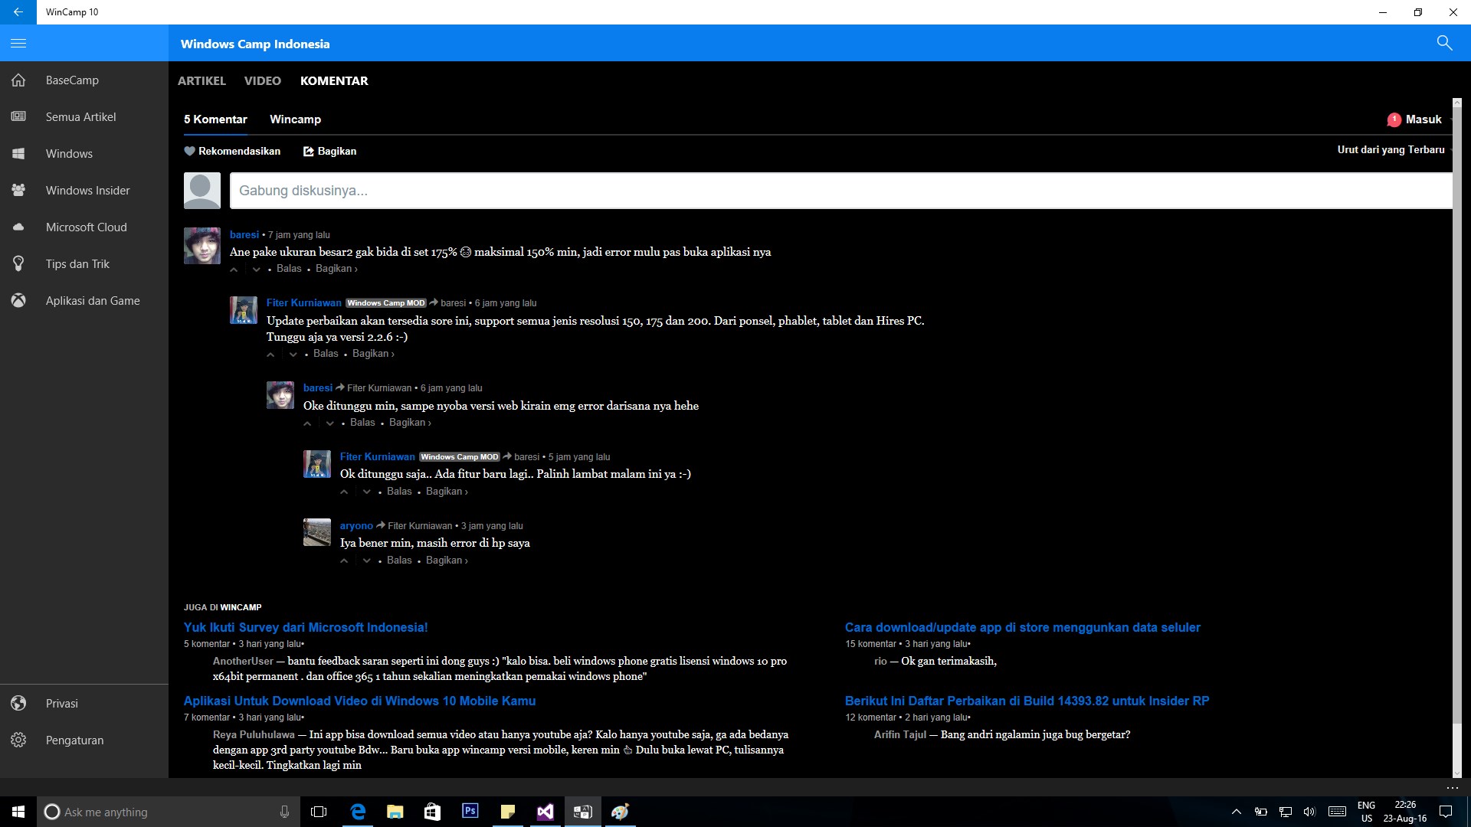The width and height of the screenshot is (1471, 827).
Task: Downvote baresi's 7 jam comment
Action: pos(256,270)
